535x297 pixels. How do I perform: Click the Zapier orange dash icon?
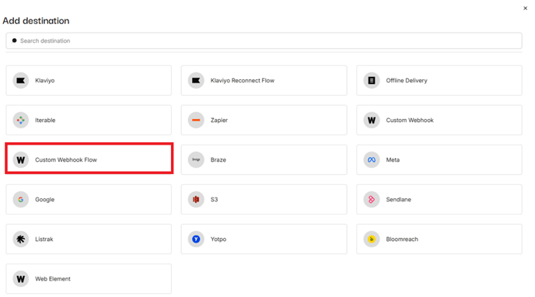196,120
